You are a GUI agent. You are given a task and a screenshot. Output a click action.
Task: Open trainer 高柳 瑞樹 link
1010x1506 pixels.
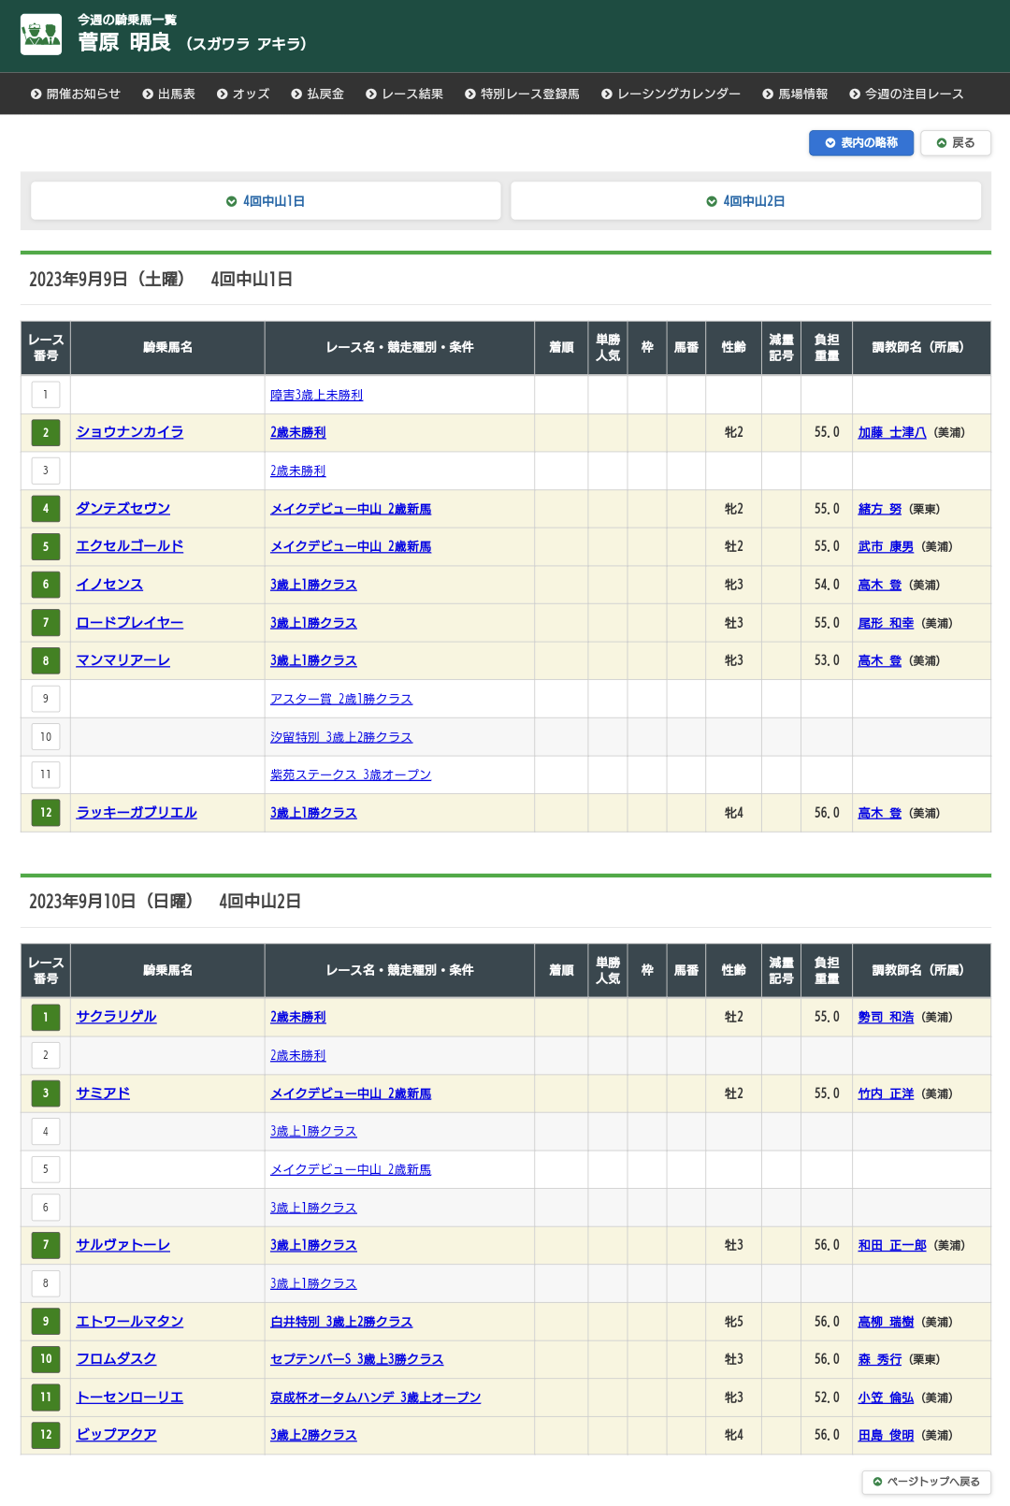click(x=887, y=1322)
